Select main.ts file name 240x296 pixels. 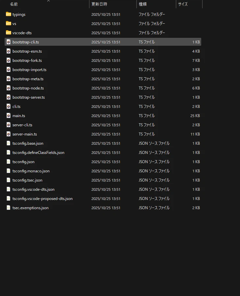tap(19, 116)
